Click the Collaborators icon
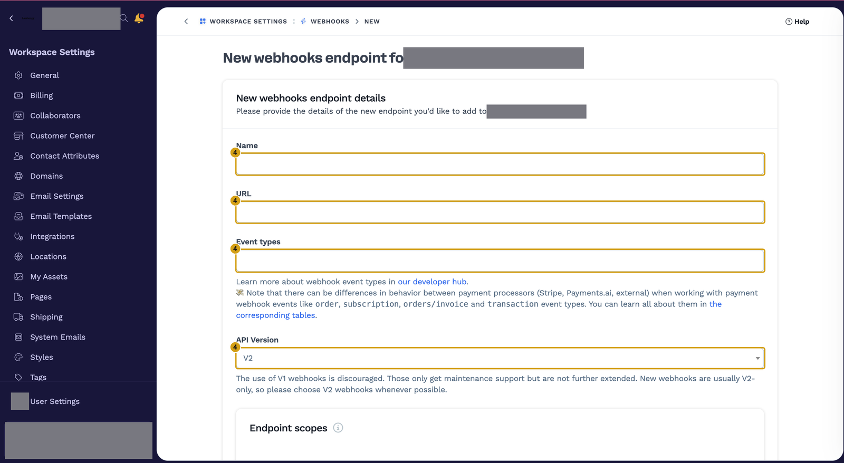Viewport: 844px width, 463px height. pos(18,115)
